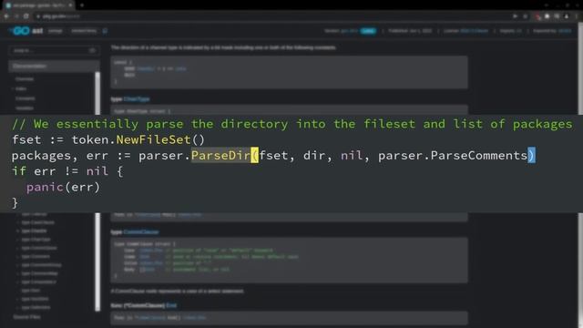Copy the package path using the header icon next to the Standard library chip
This screenshot has width=583, height=328.
[x=105, y=31]
